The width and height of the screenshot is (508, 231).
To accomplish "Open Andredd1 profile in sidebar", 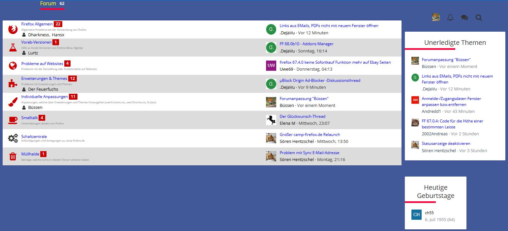I will (x=432, y=112).
